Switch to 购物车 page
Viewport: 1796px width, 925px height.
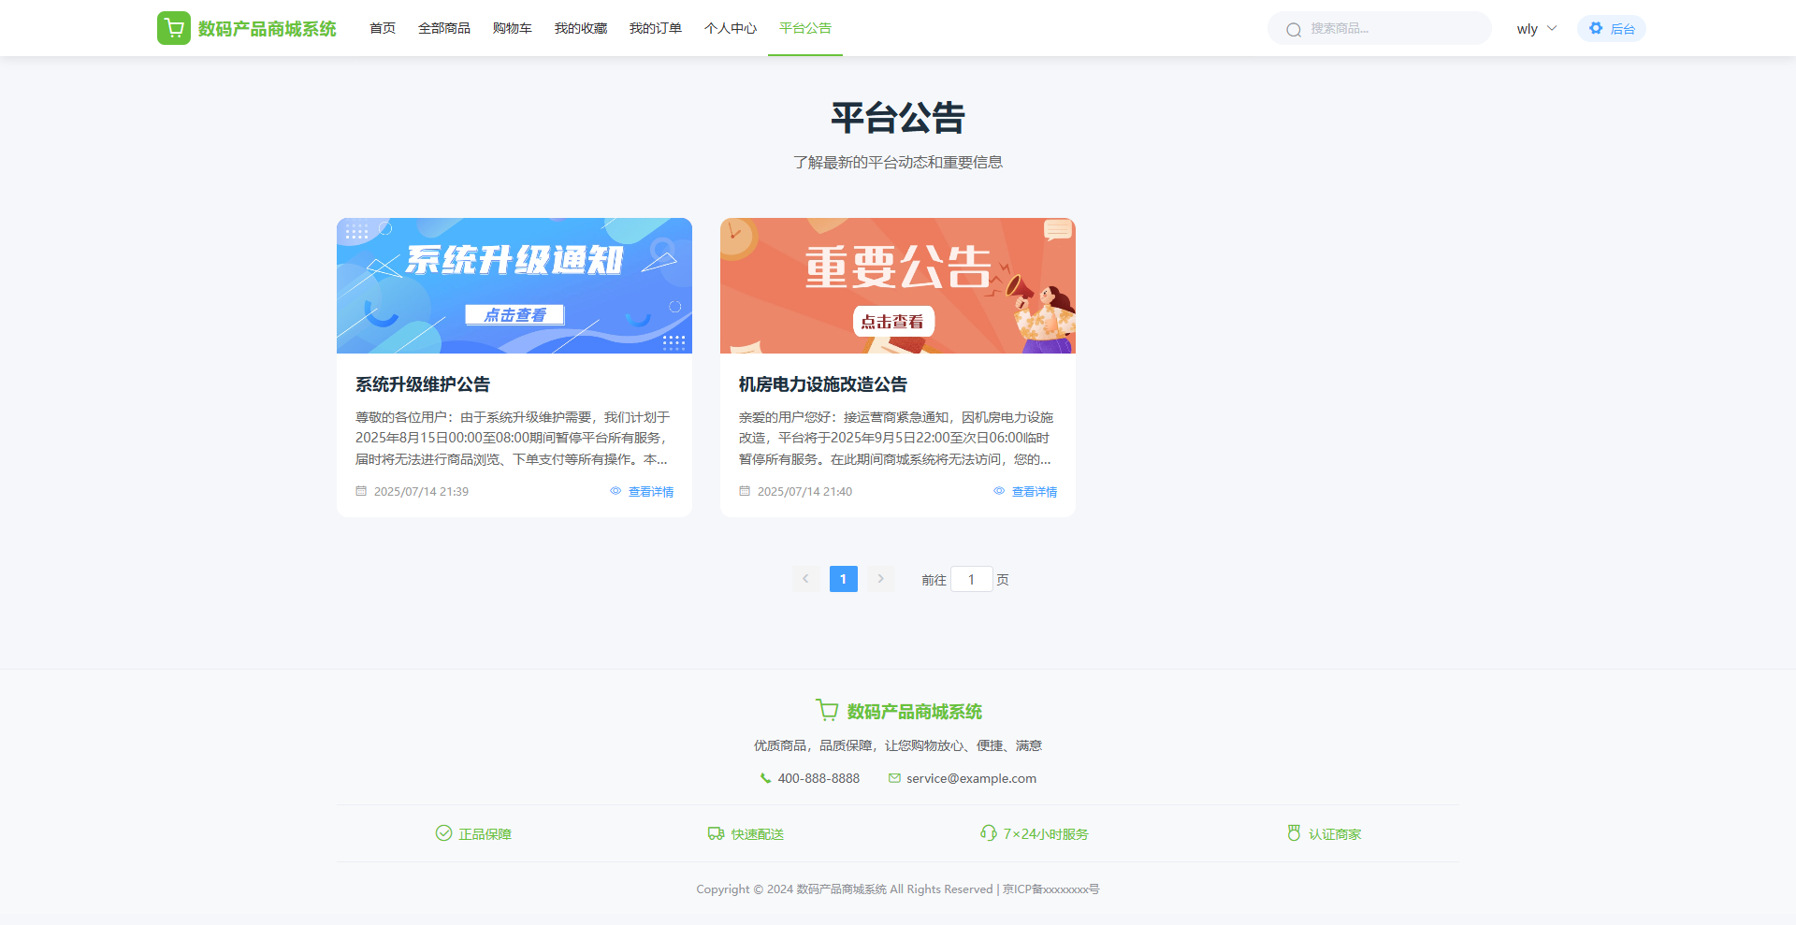pos(512,29)
